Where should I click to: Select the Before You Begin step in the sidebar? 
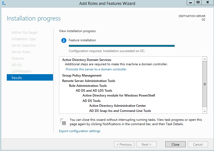pos(24,33)
